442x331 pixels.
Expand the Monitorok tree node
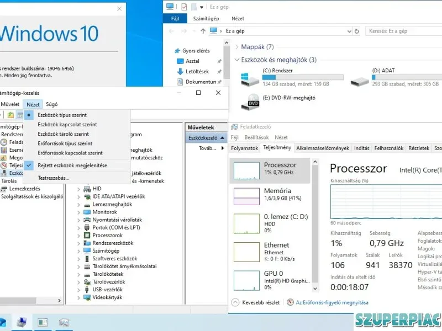[x=79, y=212]
